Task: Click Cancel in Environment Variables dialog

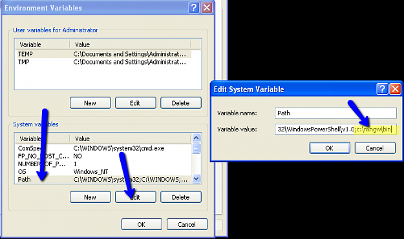Action: pos(187,224)
